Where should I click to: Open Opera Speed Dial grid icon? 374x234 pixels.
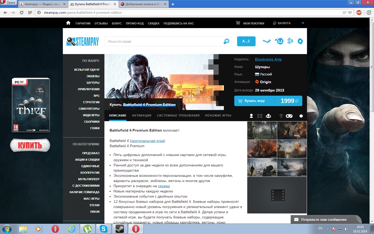pos(30,12)
